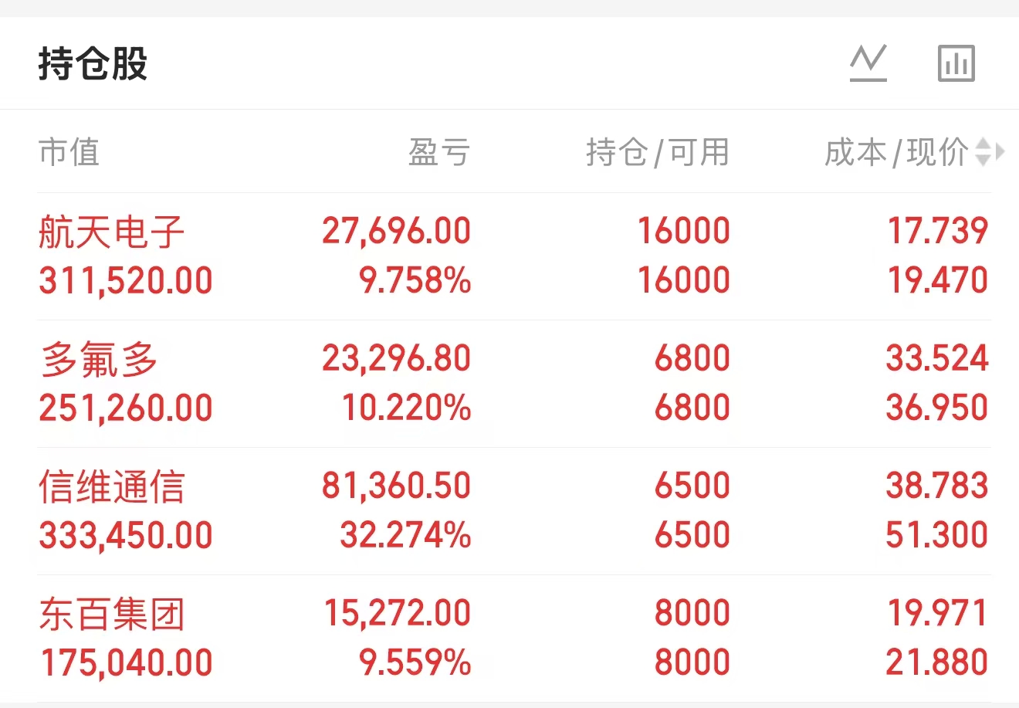Sort holdings by 盈亏 column header
This screenshot has width=1019, height=708.
pos(438,152)
